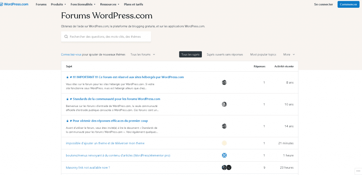Click the blue avatar on boutons/menus topic

click(x=224, y=155)
